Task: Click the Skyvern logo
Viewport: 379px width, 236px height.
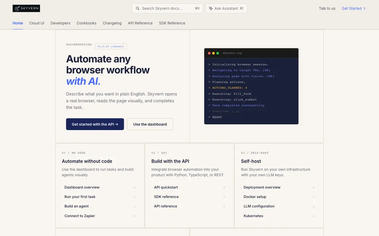Action: tap(26, 8)
